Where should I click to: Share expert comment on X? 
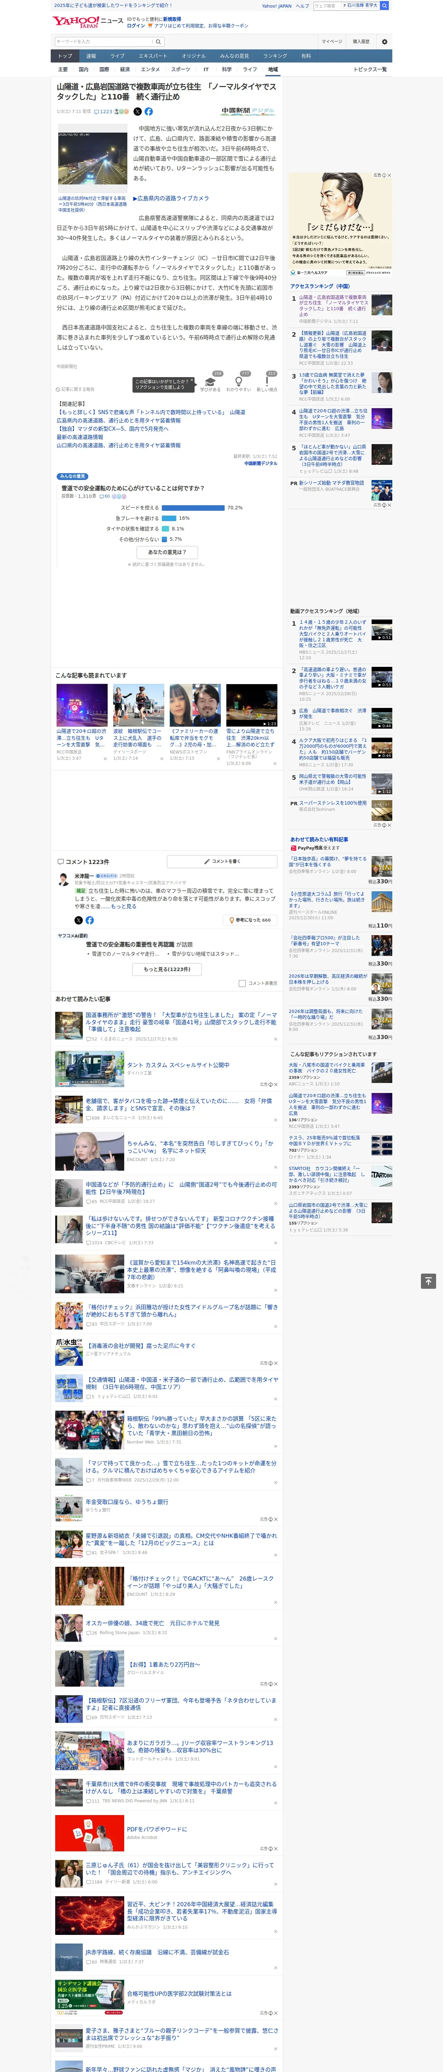coord(78,920)
